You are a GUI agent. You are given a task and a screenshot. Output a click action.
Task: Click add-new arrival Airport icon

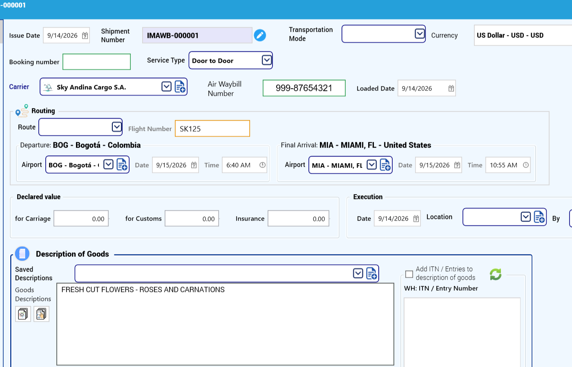click(385, 165)
